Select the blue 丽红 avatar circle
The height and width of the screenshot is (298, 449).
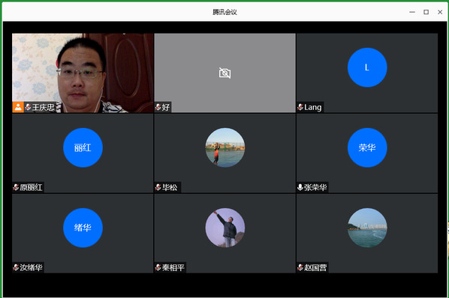tap(83, 148)
